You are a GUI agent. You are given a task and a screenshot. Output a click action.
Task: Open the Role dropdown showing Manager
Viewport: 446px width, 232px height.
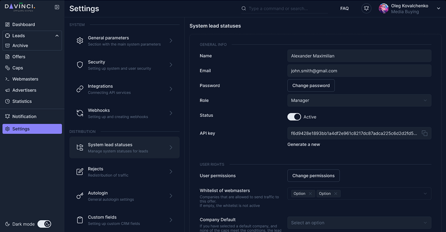pos(359,101)
